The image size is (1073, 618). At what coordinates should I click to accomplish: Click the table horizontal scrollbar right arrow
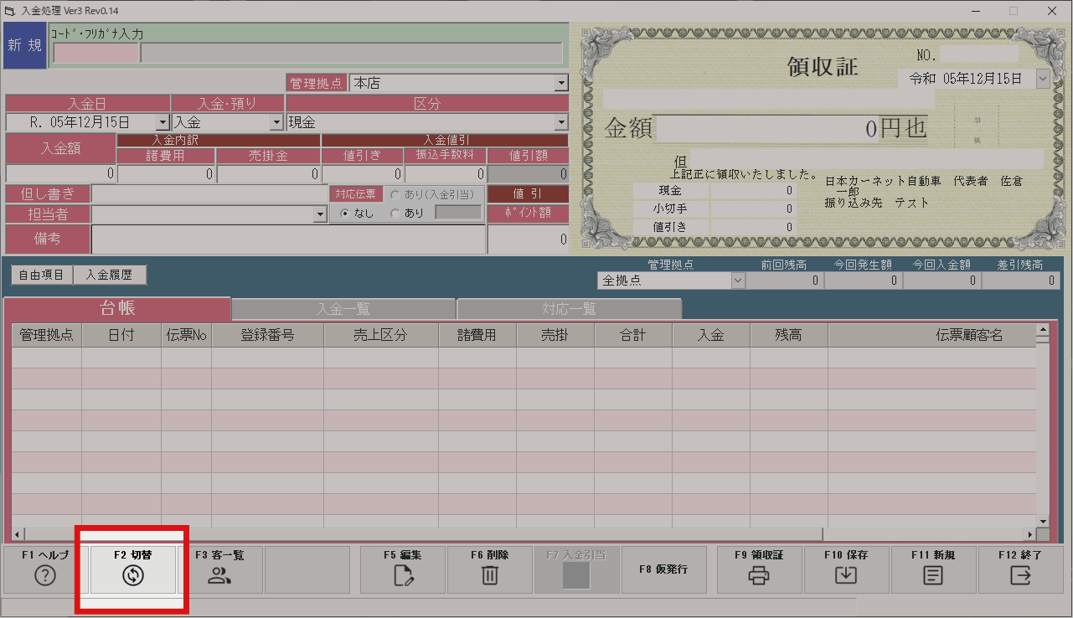pos(1030,534)
